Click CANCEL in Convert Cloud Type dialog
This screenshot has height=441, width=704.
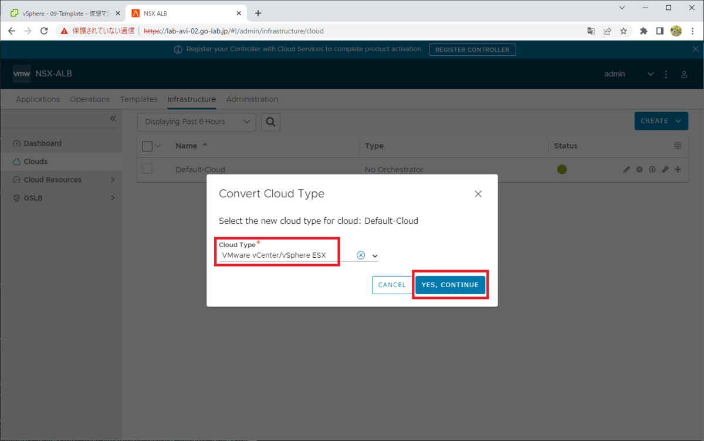point(392,285)
